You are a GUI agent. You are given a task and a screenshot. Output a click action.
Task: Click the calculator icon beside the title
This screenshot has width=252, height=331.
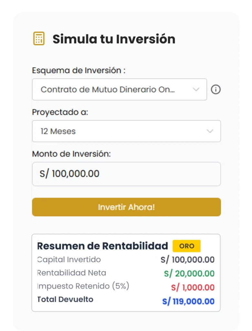39,39
